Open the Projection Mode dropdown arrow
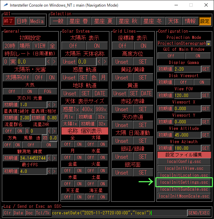Screen dimensions: 214x219 click(x=209, y=43)
